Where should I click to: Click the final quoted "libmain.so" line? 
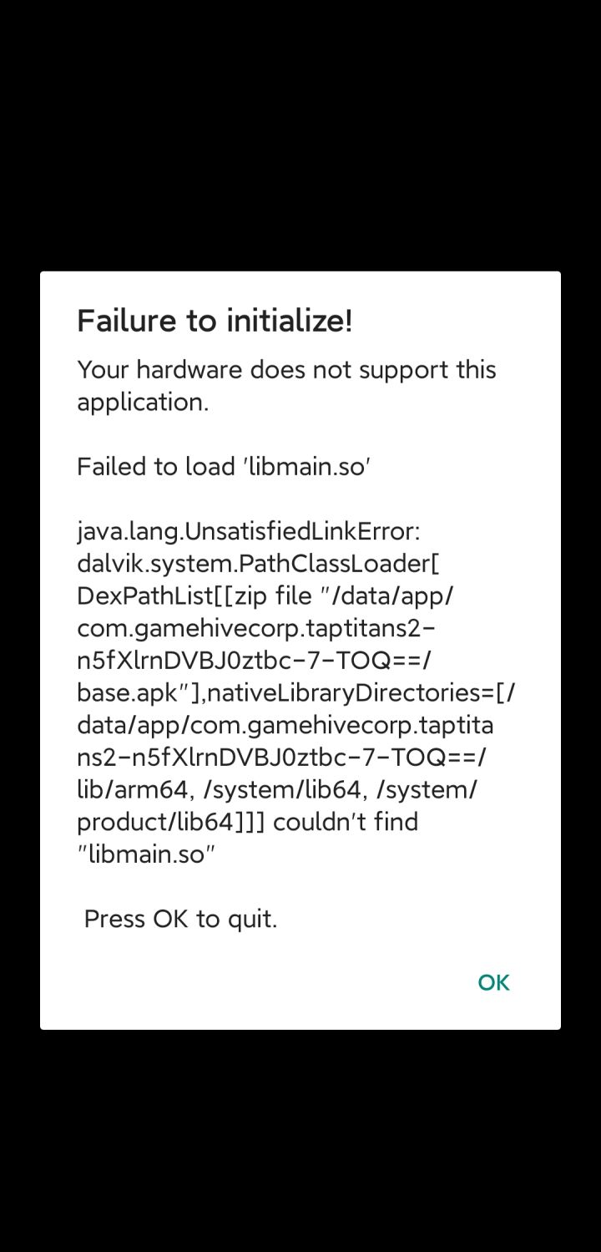tap(146, 854)
